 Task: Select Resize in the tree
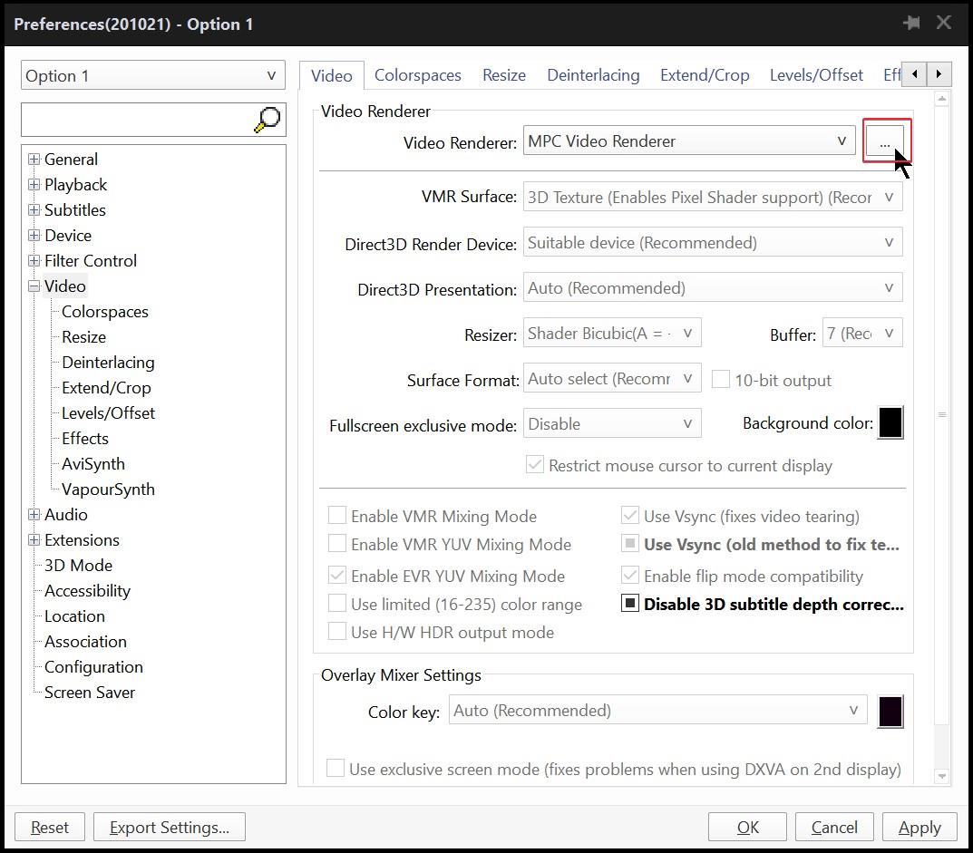[83, 337]
